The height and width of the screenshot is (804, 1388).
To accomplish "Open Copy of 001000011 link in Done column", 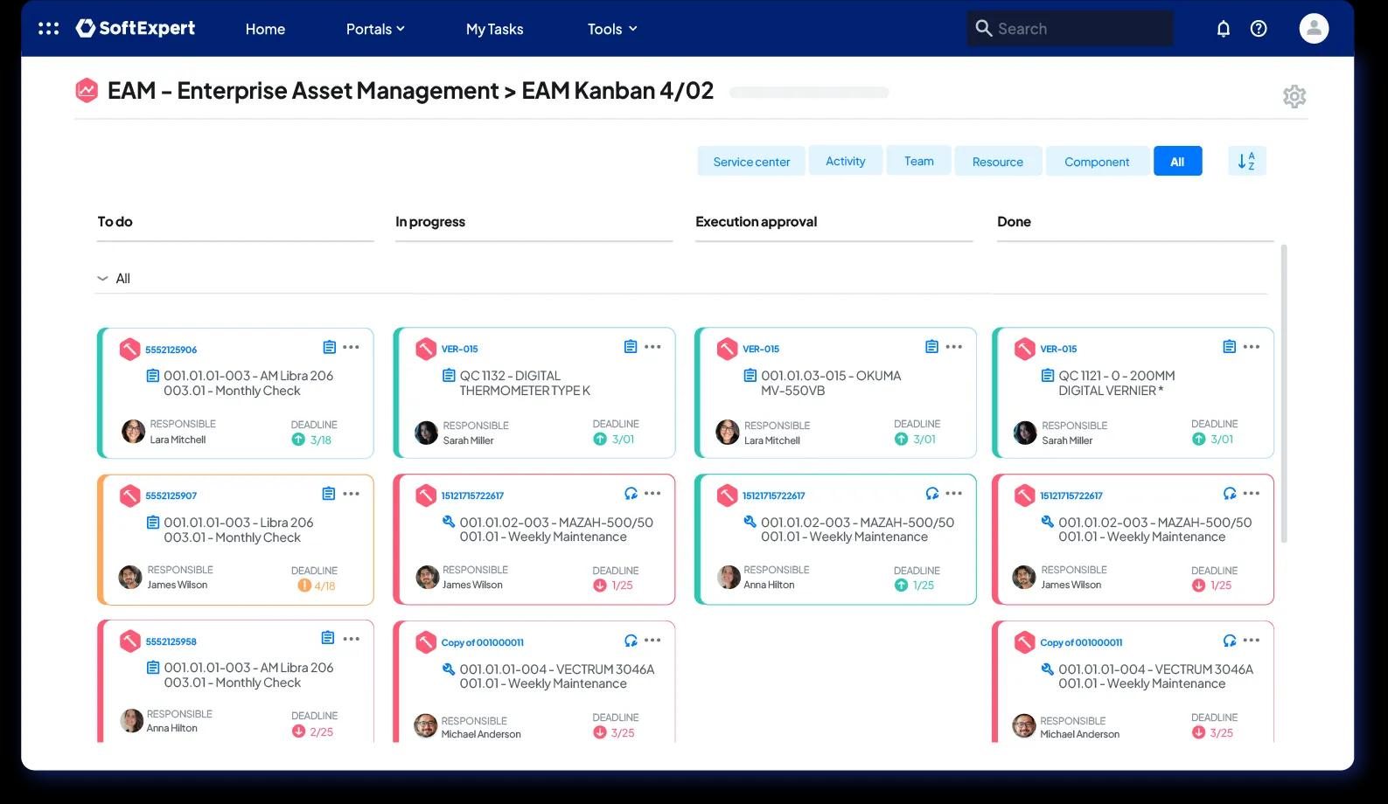I will click(1081, 642).
